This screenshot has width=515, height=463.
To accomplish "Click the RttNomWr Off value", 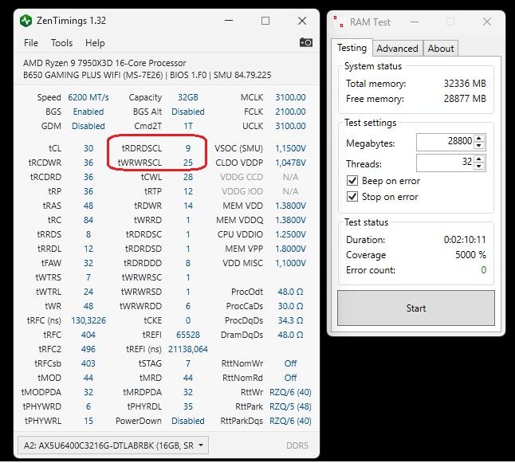I will [x=290, y=363].
